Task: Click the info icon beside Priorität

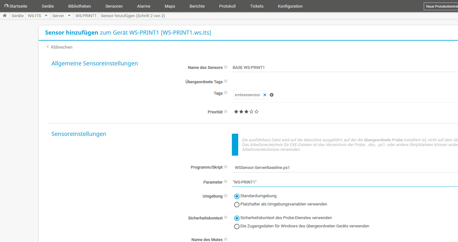Action: pos(226,111)
